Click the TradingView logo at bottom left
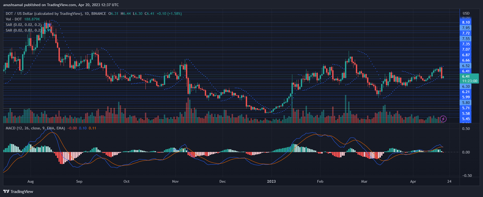The height and width of the screenshot is (197, 483). 18,191
